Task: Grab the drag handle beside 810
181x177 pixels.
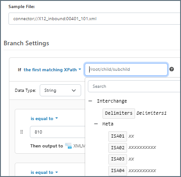Action: point(21,132)
